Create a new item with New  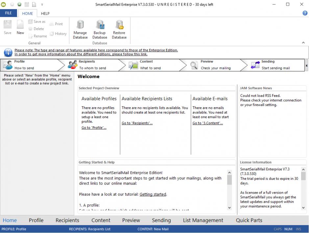pos(20,27)
